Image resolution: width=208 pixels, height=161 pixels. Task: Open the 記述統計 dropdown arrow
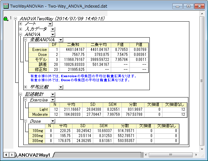[53, 94]
